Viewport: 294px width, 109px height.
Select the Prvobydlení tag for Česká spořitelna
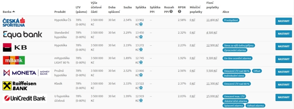[231, 20]
